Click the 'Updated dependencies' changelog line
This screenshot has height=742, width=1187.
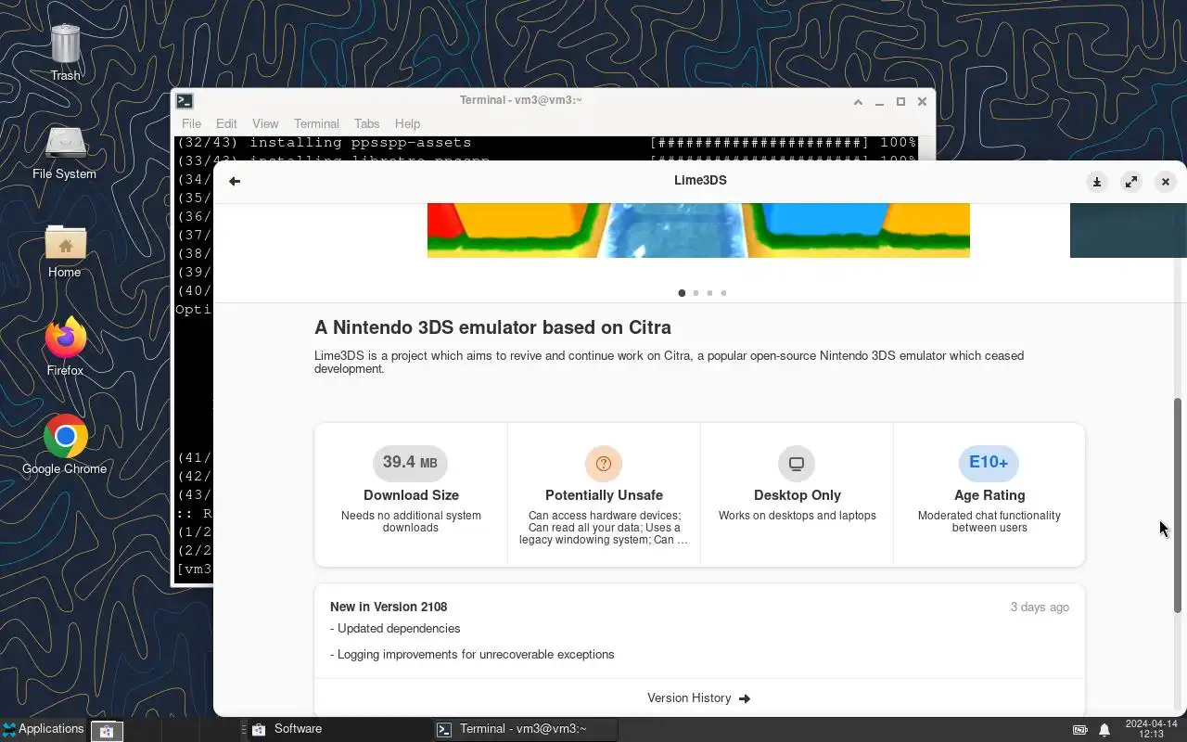(395, 628)
